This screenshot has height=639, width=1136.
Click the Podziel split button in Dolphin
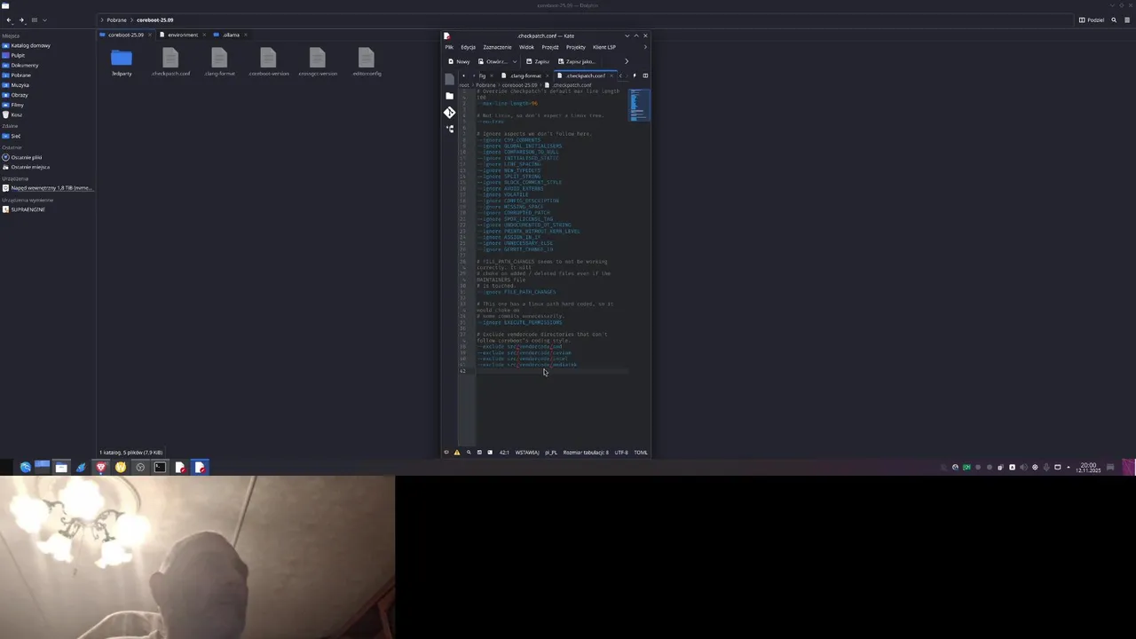[1092, 20]
